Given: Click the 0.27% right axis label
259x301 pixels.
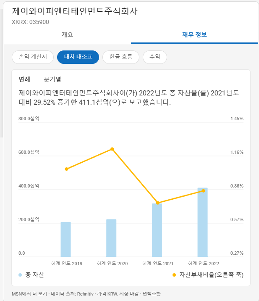Looking at the screenshot, I should (237, 253).
